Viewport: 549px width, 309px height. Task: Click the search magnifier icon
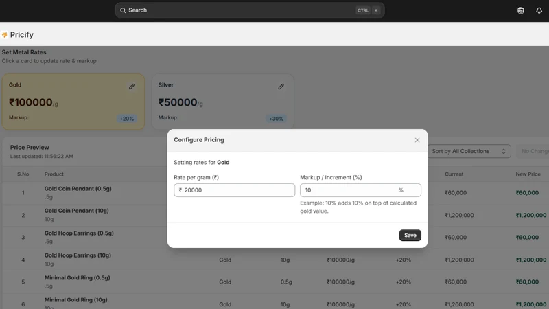click(x=123, y=10)
